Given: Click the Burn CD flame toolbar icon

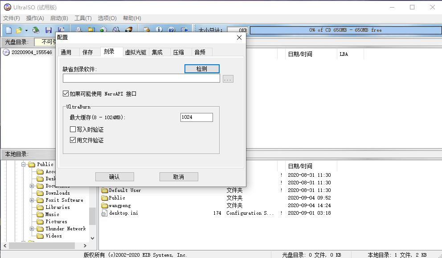Looking at the screenshot, I should (129, 29).
